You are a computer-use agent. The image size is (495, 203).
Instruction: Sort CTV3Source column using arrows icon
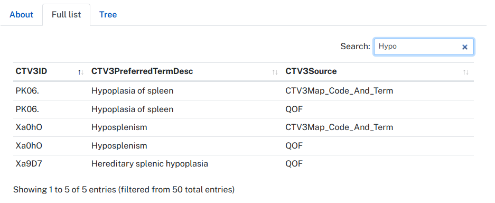[465, 72]
